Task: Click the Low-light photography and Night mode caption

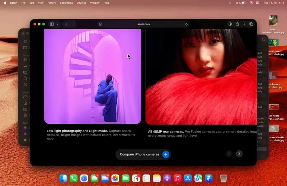Action: point(91,135)
